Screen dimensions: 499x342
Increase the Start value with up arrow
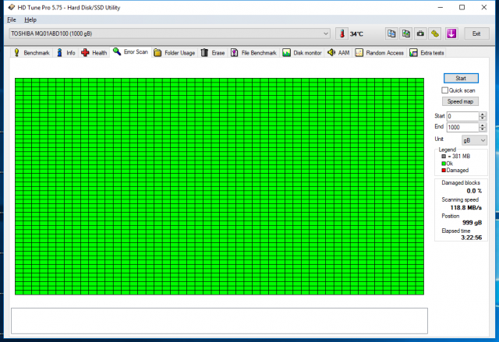(x=483, y=114)
